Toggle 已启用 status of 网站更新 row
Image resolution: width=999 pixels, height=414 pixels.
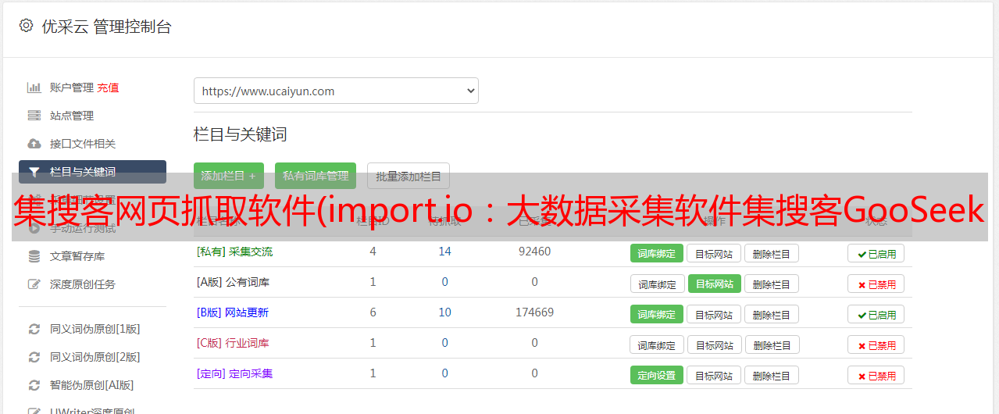coord(876,314)
